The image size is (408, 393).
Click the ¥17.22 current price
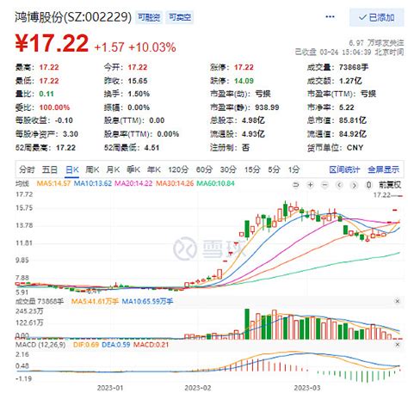click(x=52, y=43)
